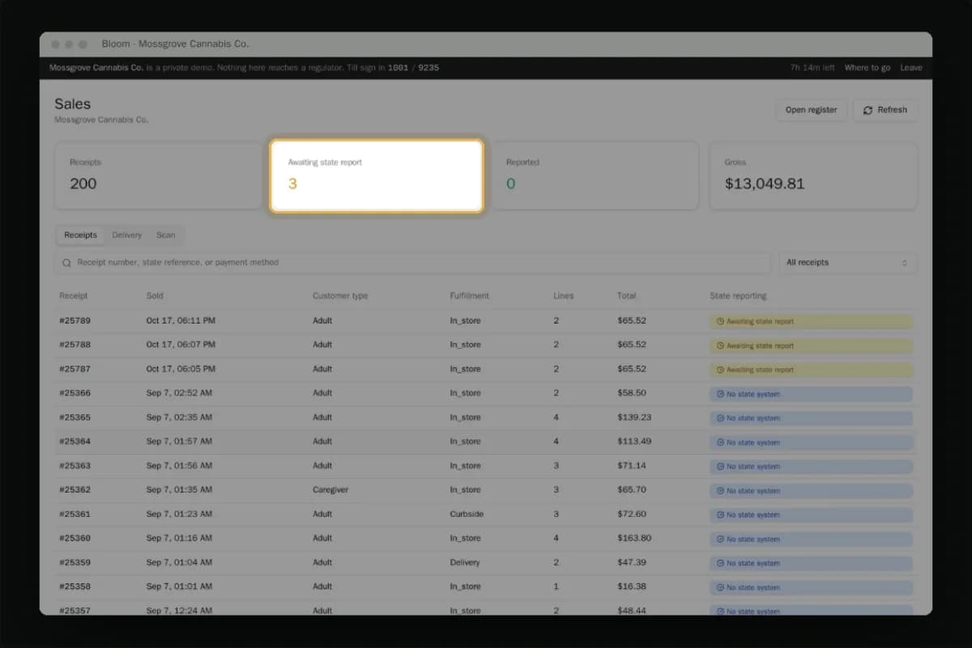This screenshot has height=648, width=972.
Task: Click the Delivery fulfillment cell for #25359
Action: [x=465, y=562]
